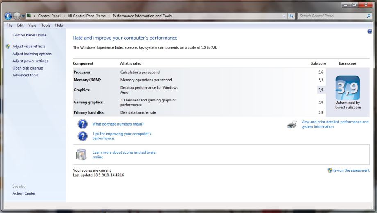Maximize the Control Panel window
This screenshot has height=213, width=377.
354,4
